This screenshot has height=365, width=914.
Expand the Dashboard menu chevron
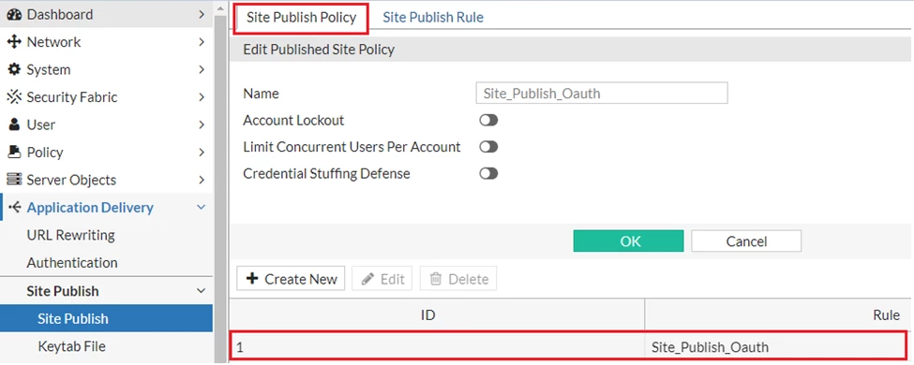click(202, 15)
